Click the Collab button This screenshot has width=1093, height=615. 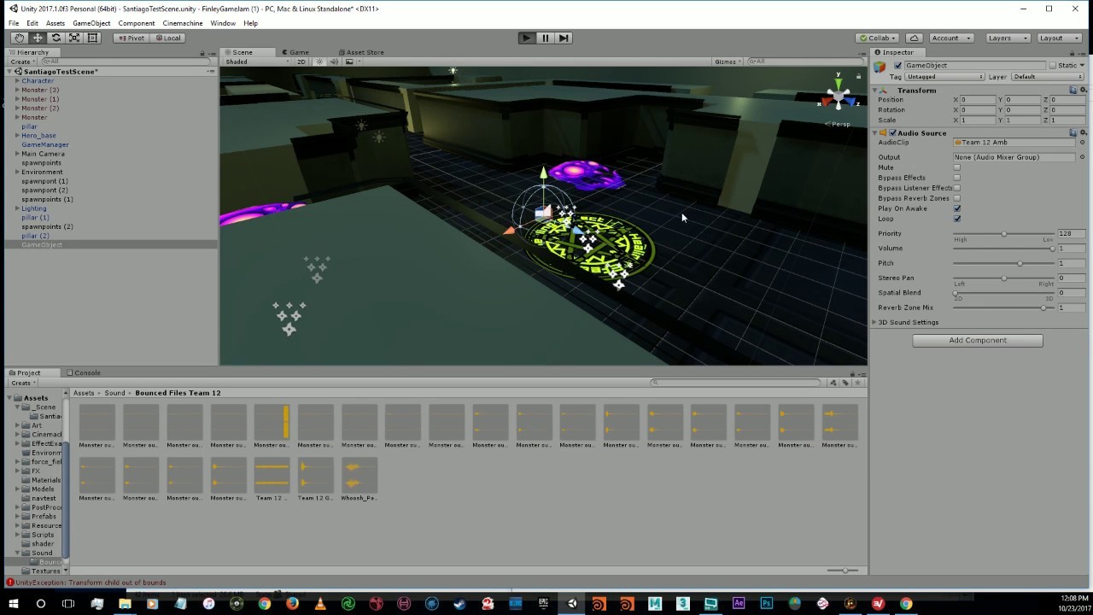tap(876, 38)
